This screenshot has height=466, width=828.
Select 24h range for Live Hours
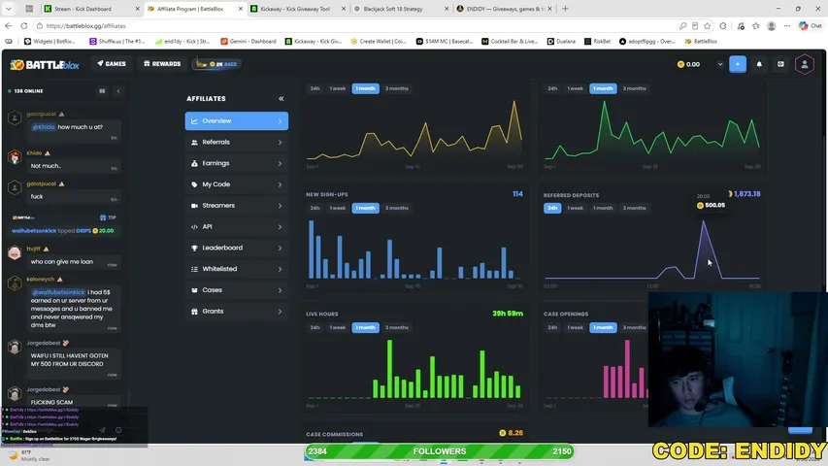(315, 327)
